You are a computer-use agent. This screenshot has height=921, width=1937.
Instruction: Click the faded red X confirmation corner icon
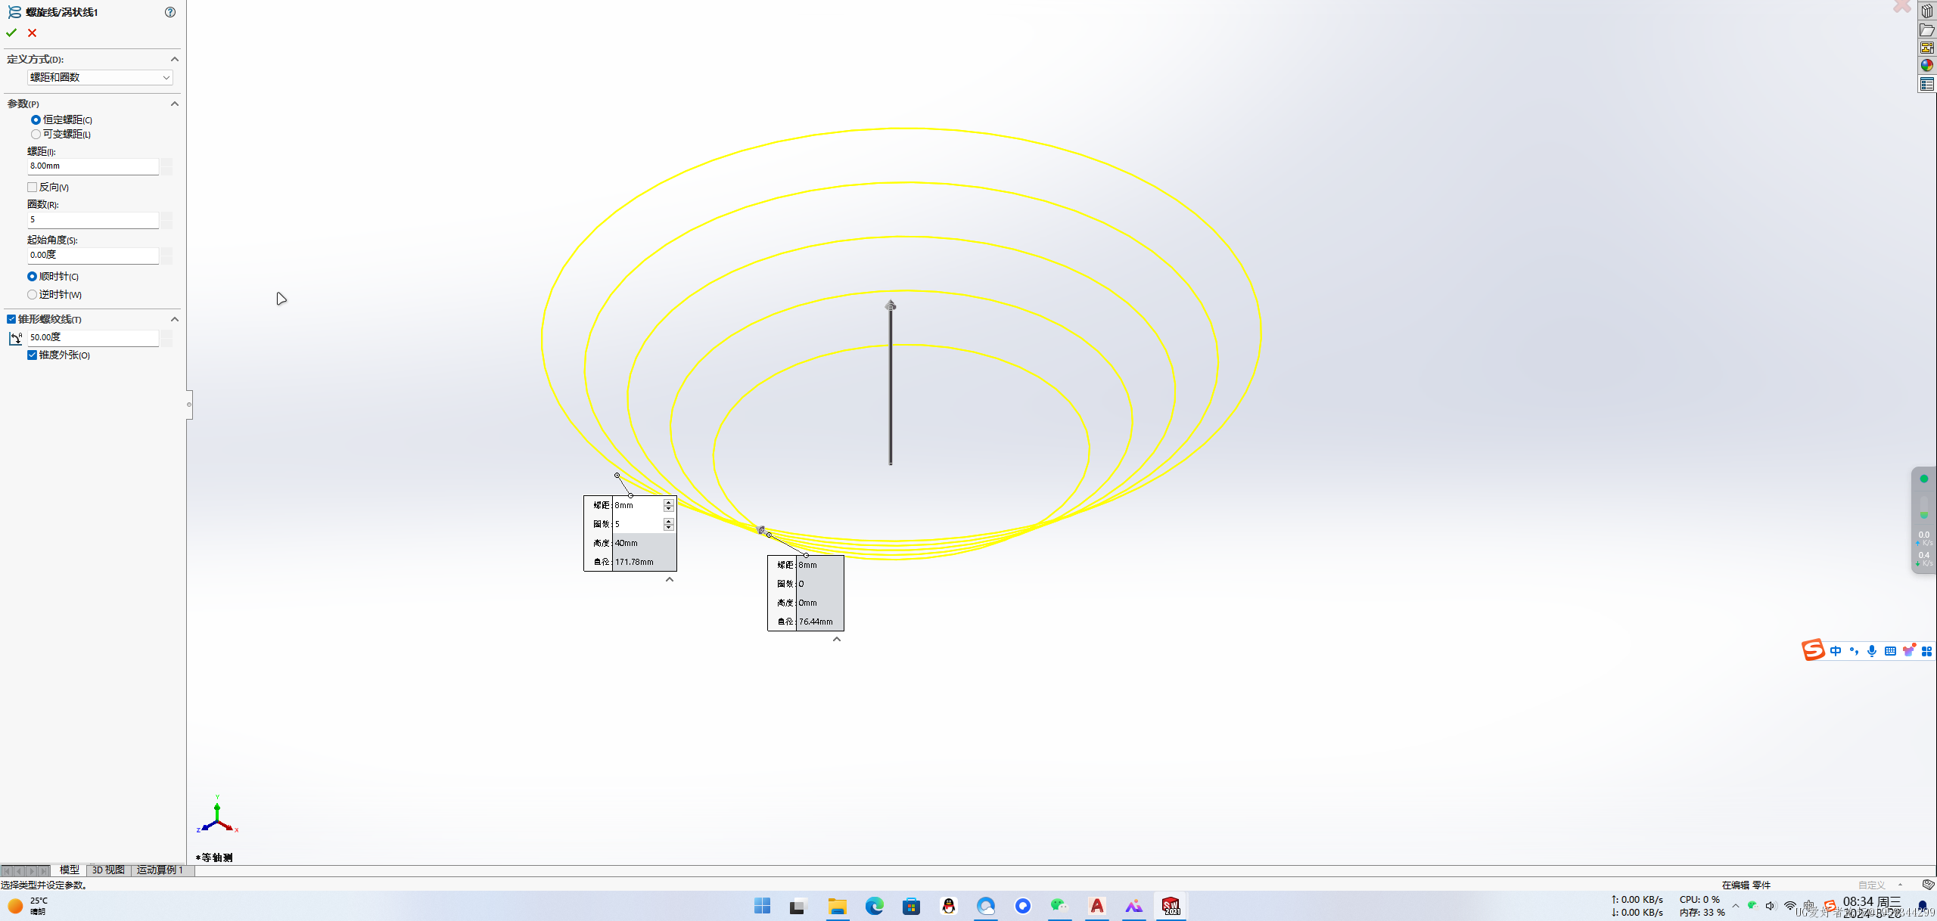click(x=1902, y=6)
